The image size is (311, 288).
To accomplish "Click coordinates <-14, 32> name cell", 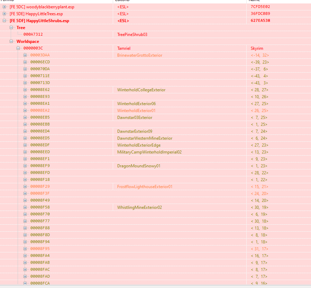I will pos(260,55).
